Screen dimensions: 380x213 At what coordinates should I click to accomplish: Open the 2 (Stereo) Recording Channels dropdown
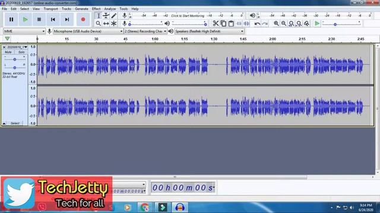tap(145, 31)
